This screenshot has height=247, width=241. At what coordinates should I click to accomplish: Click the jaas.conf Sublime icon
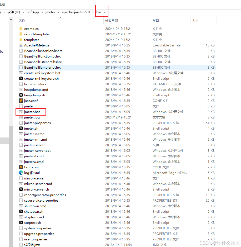[21, 101]
